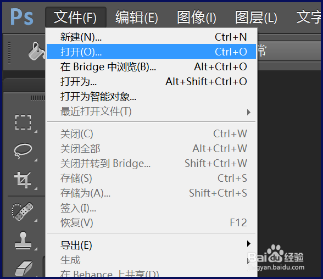Open the 图层(L) menu
This screenshot has width=323, height=279.
click(256, 17)
